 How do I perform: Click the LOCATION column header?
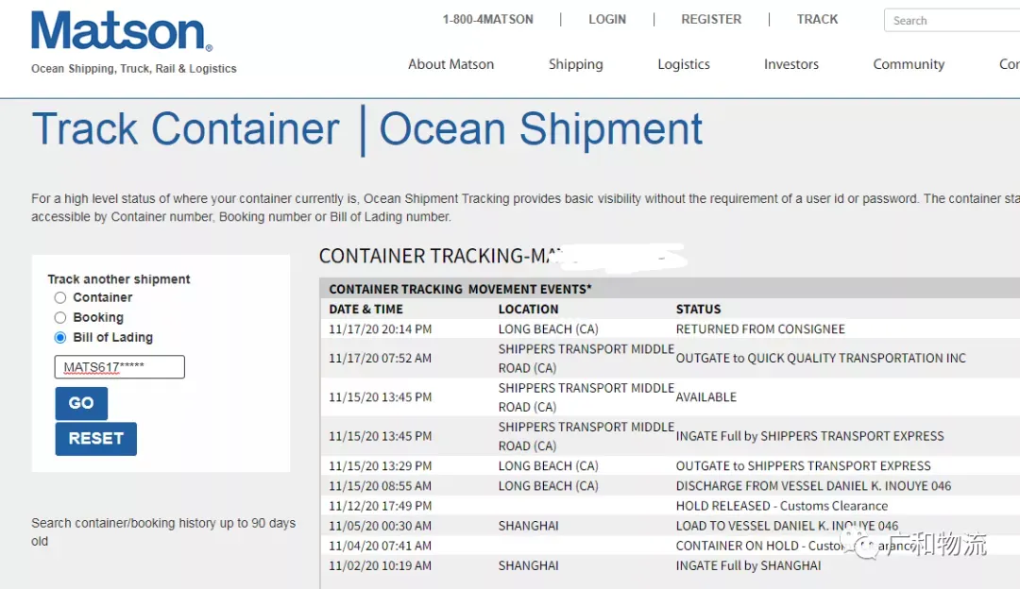coord(528,310)
